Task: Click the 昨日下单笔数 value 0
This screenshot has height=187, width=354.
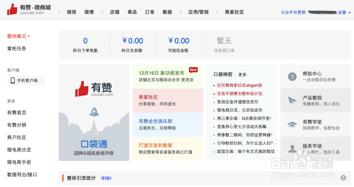Action: 85,41
